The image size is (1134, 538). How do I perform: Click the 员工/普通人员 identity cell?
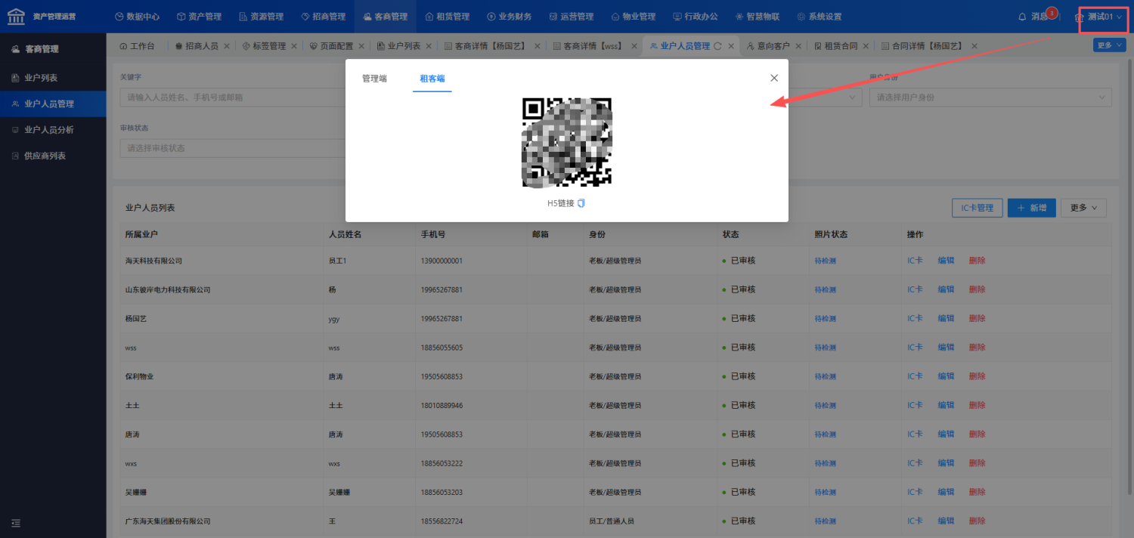611,521
